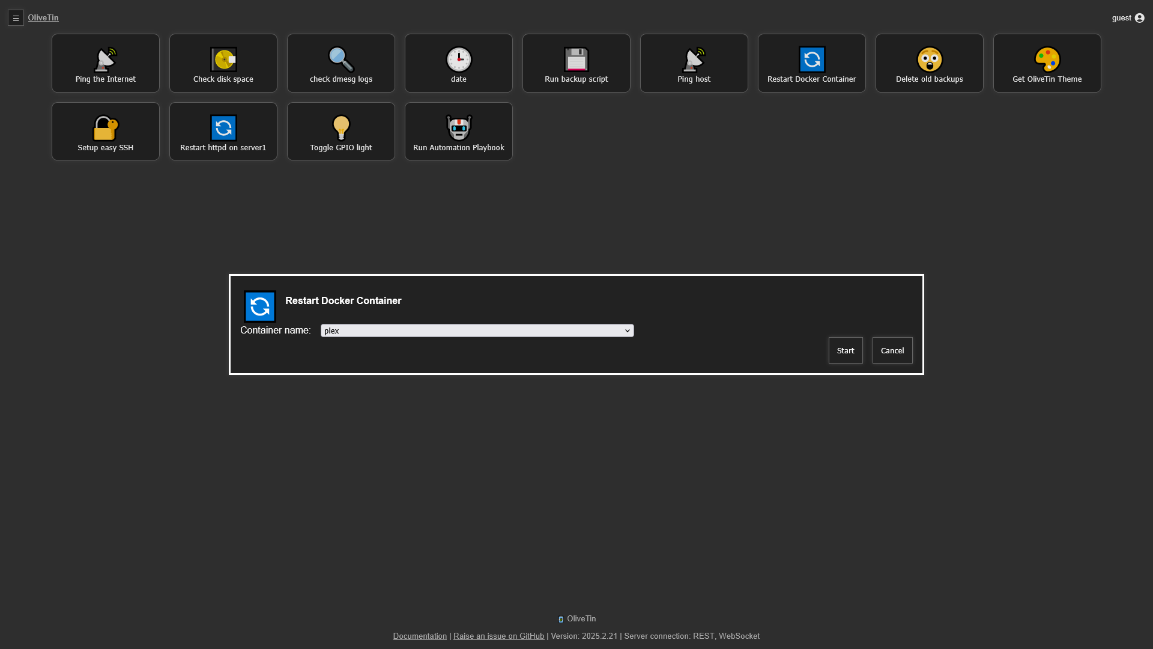
Task: Click the Delete old backups emoji icon
Action: [930, 59]
